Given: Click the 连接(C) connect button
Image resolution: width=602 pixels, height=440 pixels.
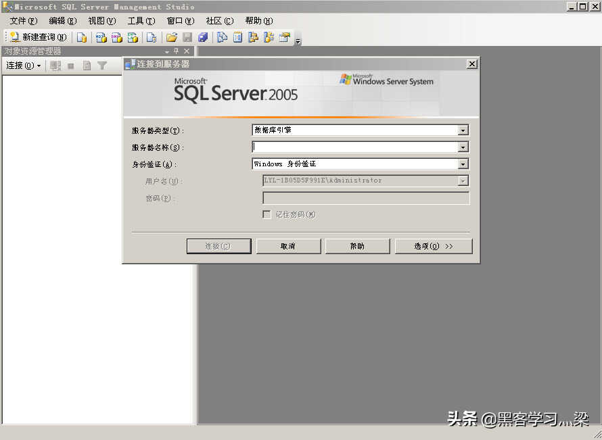Looking at the screenshot, I should (219, 246).
